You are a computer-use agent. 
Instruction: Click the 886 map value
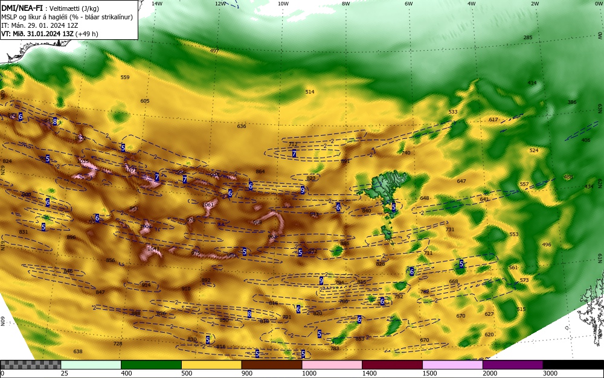coord(345,243)
